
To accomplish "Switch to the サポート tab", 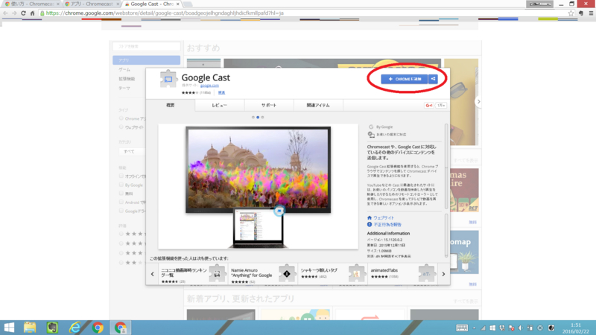I will [x=269, y=105].
